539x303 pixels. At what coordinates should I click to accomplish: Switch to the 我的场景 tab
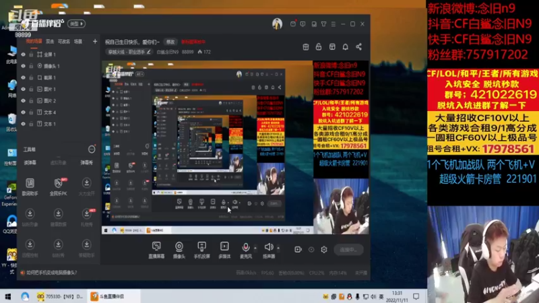tap(34, 42)
